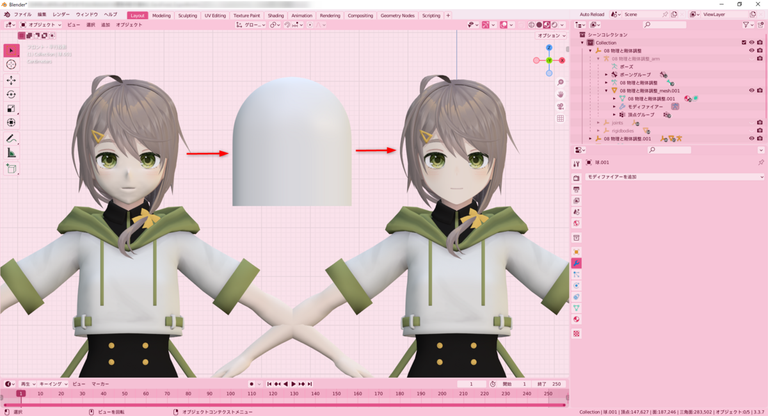Open the Modifier Properties wrench tab
This screenshot has height=416, width=768.
[576, 261]
